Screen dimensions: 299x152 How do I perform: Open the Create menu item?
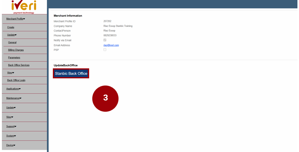(11, 27)
